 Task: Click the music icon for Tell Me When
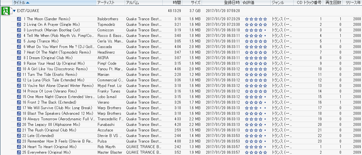(x=19, y=36)
